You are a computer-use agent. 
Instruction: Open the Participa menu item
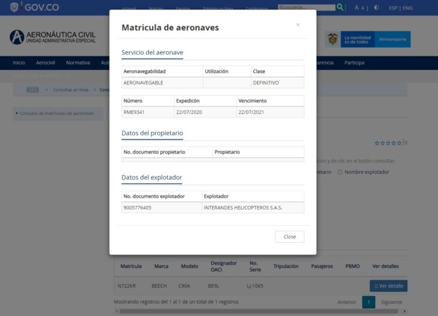coord(354,63)
